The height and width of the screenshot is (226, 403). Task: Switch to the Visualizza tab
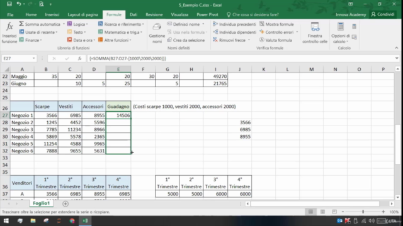[x=179, y=14]
